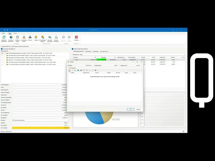The width and height of the screenshot is (215, 161).
Task: Click the green icon in Umlage toolbar
Action: click(78, 70)
